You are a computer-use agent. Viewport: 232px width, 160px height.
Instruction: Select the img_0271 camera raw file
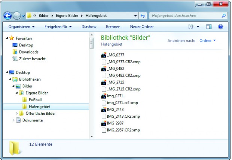[112, 96]
